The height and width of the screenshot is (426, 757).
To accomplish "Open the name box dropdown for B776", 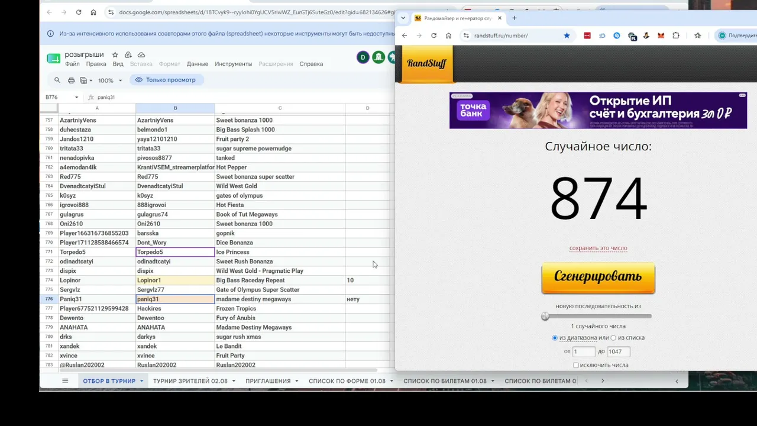I will (76, 97).
